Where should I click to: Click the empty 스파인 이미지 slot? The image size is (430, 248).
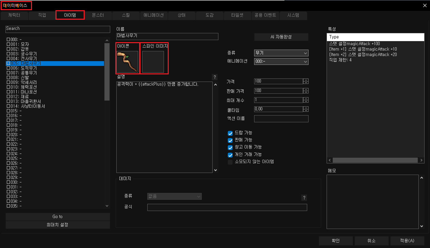click(x=153, y=62)
